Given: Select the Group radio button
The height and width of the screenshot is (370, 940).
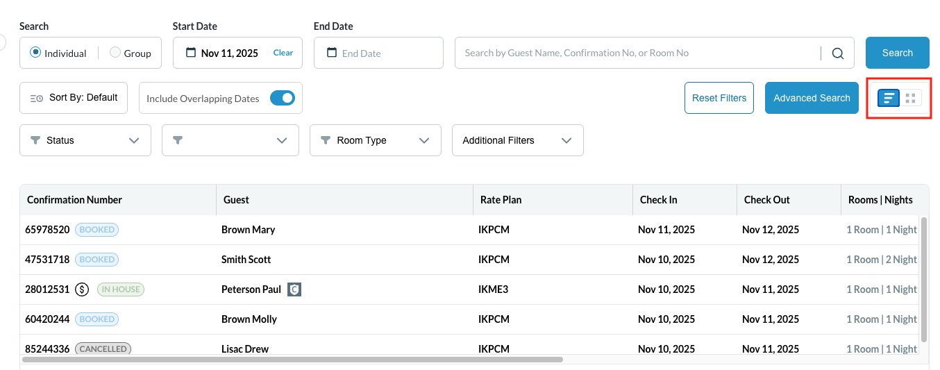Looking at the screenshot, I should pyautogui.click(x=115, y=53).
